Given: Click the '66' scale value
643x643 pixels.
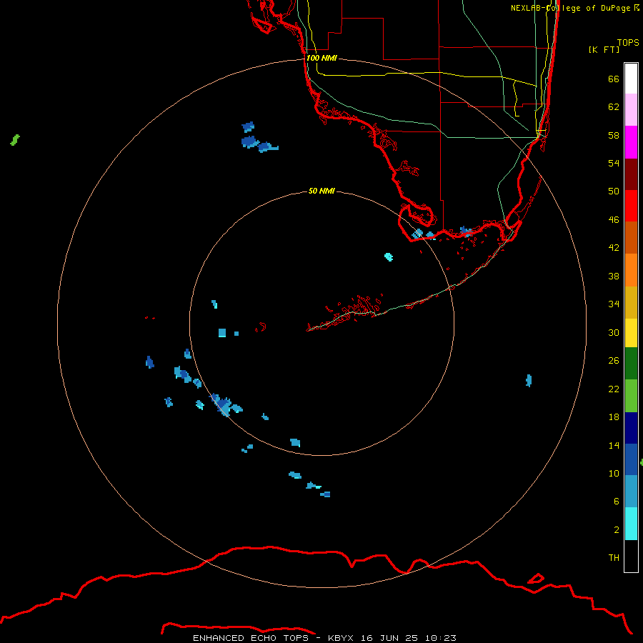Looking at the screenshot, I should 614,79.
